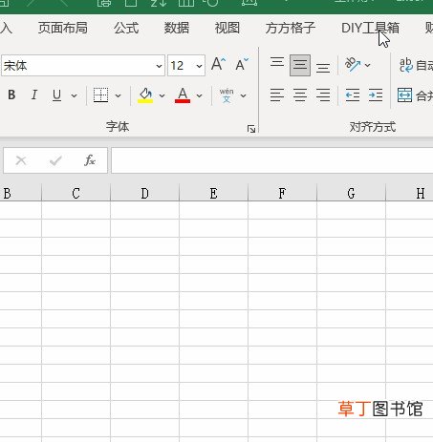
Task: Open the font color dropdown arrow
Action: pos(199,95)
